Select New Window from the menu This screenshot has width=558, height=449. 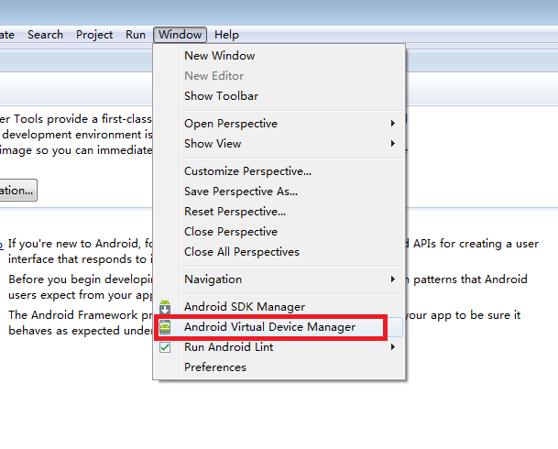[279, 56]
